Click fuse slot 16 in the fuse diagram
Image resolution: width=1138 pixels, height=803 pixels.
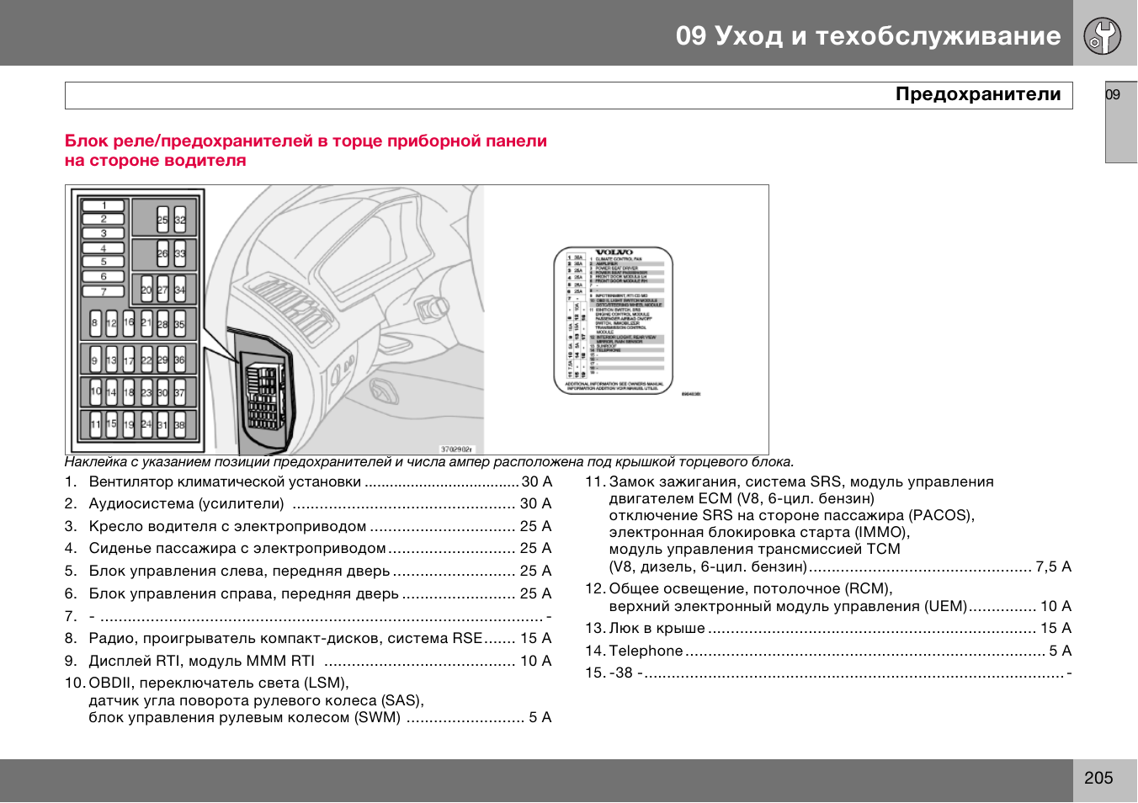(x=129, y=323)
